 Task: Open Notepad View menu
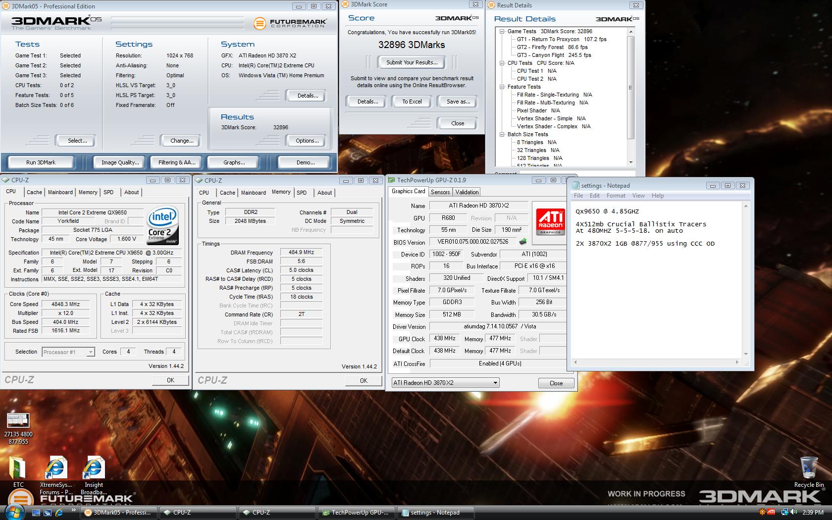(x=638, y=196)
